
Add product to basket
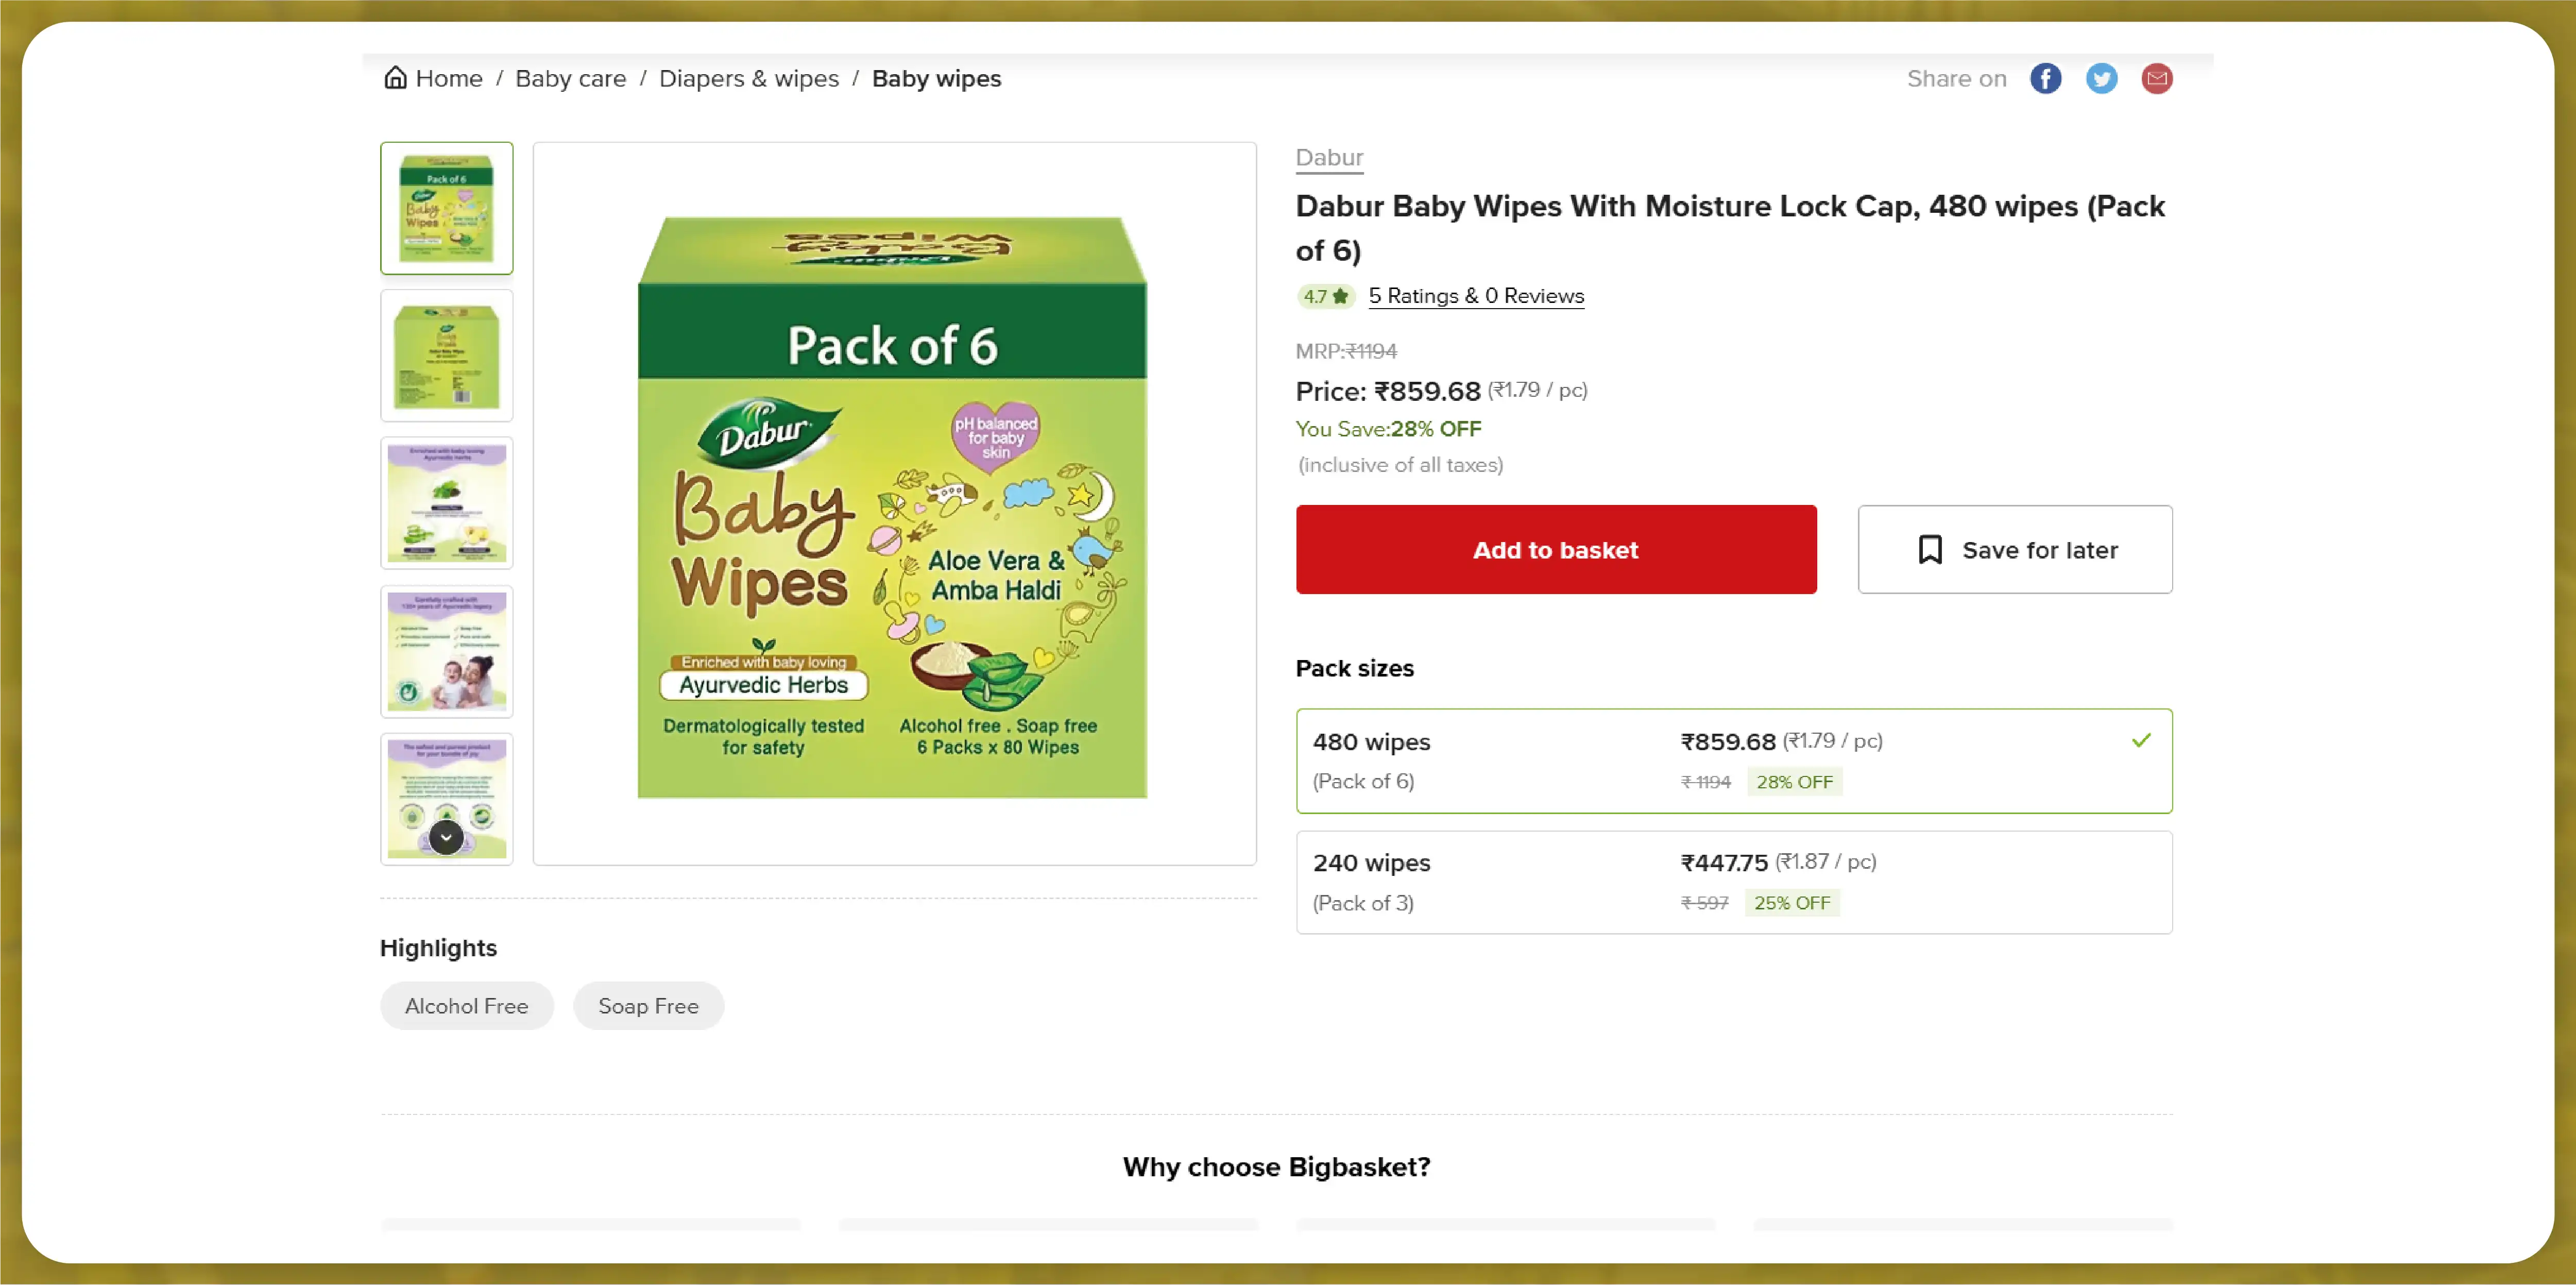point(1555,550)
